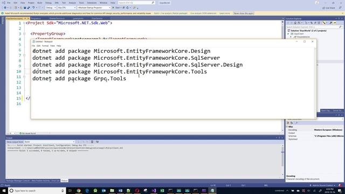Click the No issues found indicator
Image resolution: width=345 pixels, height=194 pixels.
(27, 133)
